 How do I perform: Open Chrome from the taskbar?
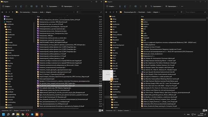click(23, 114)
